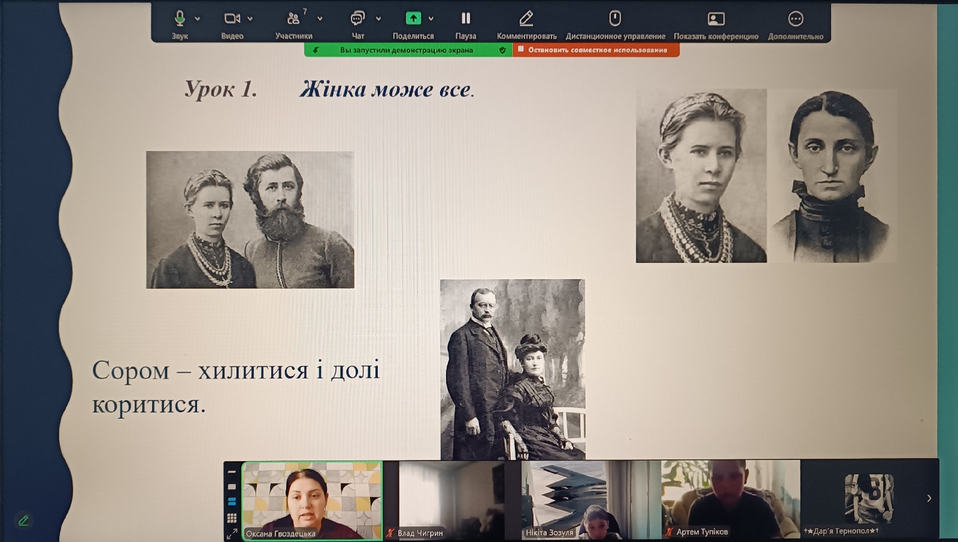Click the Нікіта Зозуля name label
The height and width of the screenshot is (542, 958).
point(549,532)
